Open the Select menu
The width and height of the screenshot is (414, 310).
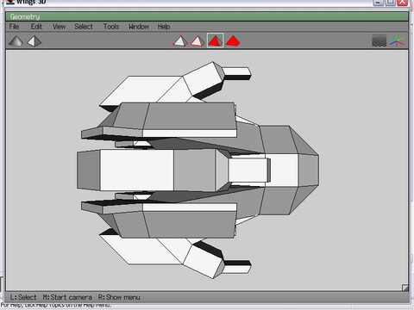tap(84, 27)
